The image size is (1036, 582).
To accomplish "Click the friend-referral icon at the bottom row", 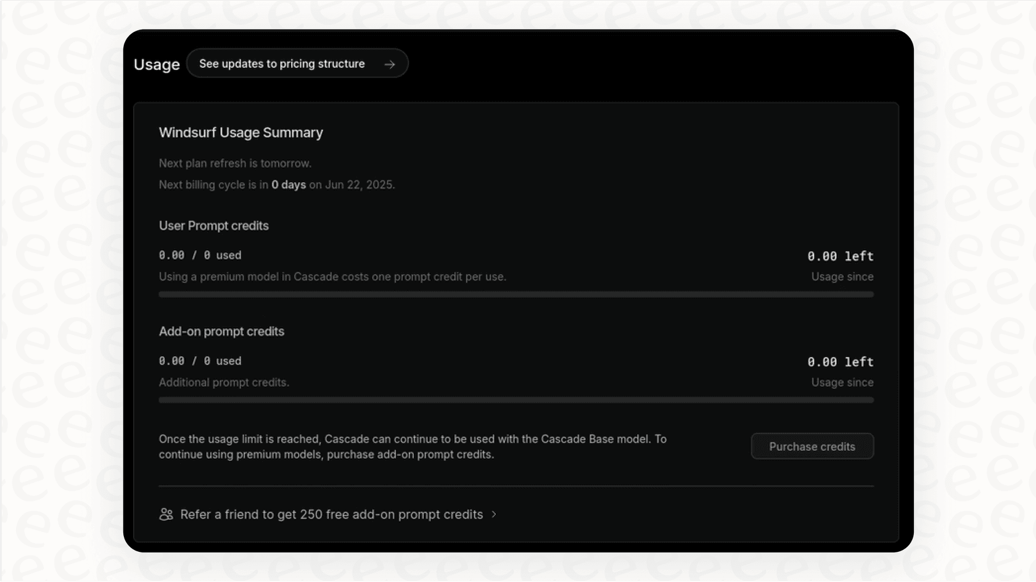I will click(x=165, y=514).
